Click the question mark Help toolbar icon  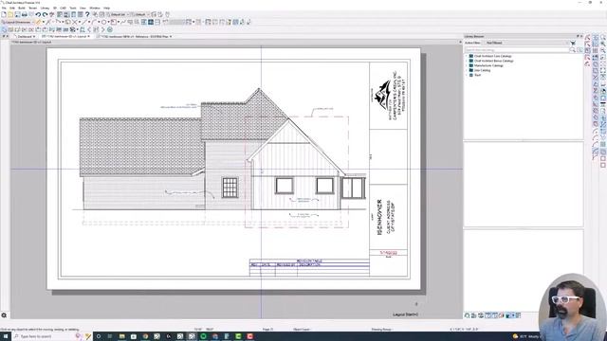(x=87, y=15)
